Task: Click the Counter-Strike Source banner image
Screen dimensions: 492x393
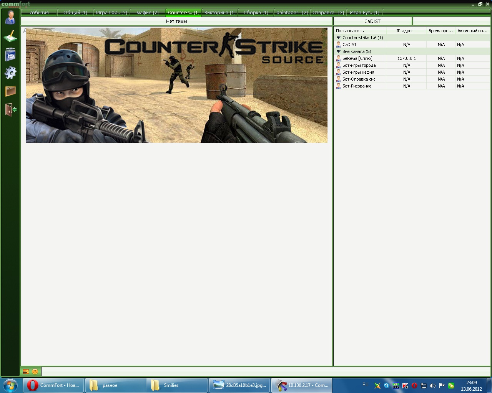Action: [x=177, y=85]
